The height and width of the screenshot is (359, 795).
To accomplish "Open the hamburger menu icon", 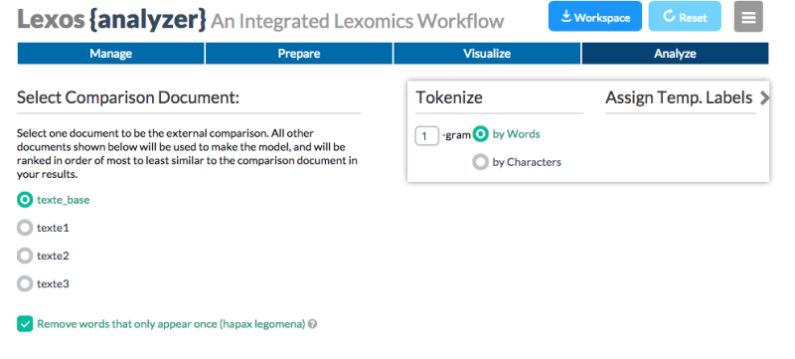I will tap(748, 17).
